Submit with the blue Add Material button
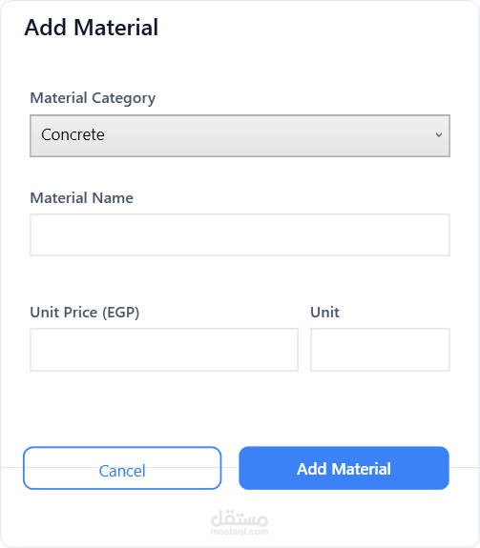Screen dimensions: 480x548 [344, 468]
